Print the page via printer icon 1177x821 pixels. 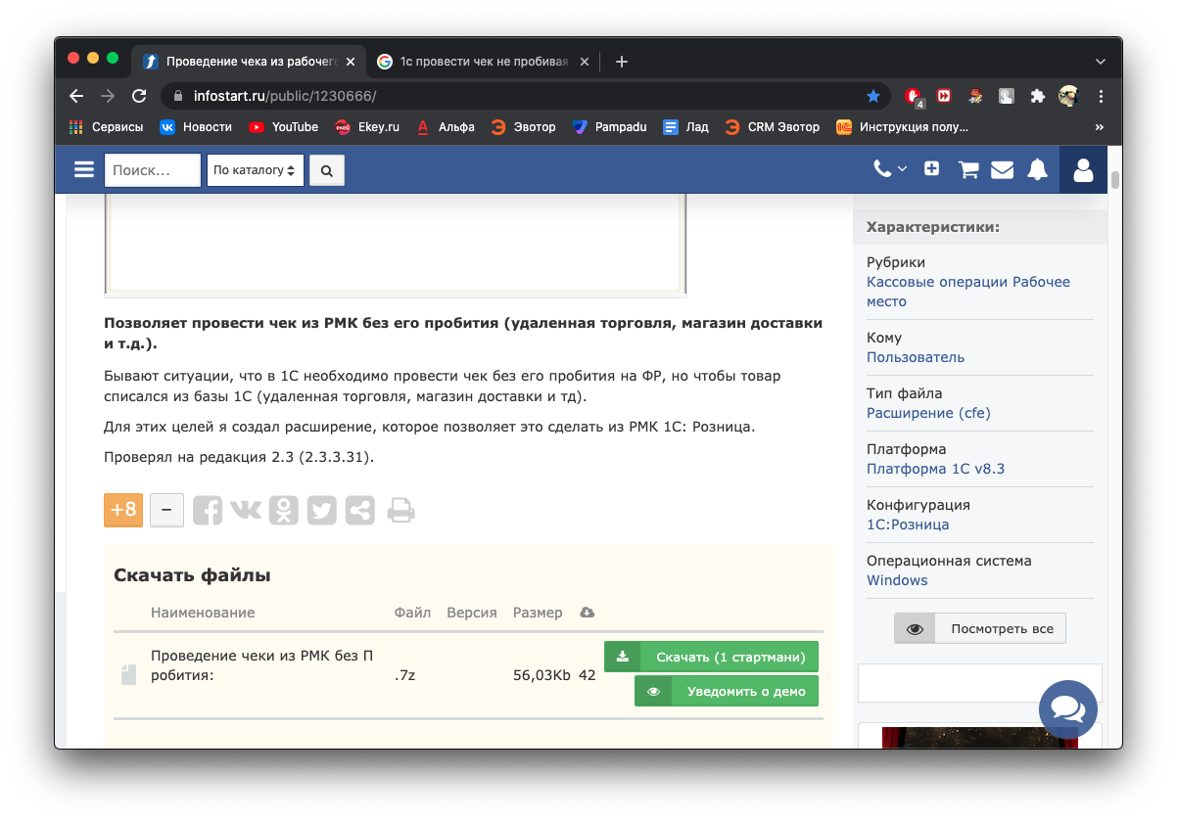click(400, 510)
